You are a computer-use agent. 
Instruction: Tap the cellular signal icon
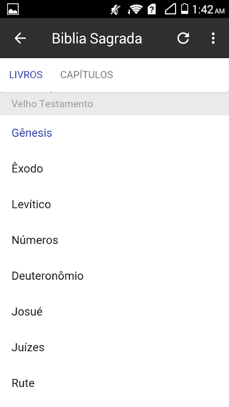click(x=170, y=9)
